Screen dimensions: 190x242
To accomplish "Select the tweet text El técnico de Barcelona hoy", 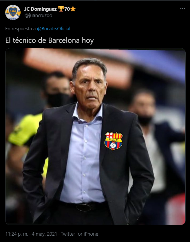I will pyautogui.click(x=50, y=40).
